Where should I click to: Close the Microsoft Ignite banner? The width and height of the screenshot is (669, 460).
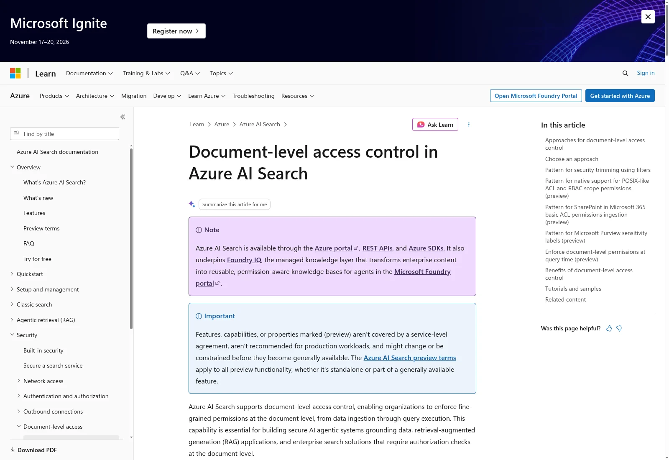[x=648, y=17]
